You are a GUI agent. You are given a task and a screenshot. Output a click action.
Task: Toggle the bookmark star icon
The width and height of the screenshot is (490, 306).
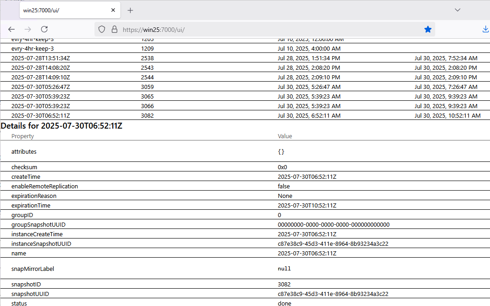(x=428, y=29)
